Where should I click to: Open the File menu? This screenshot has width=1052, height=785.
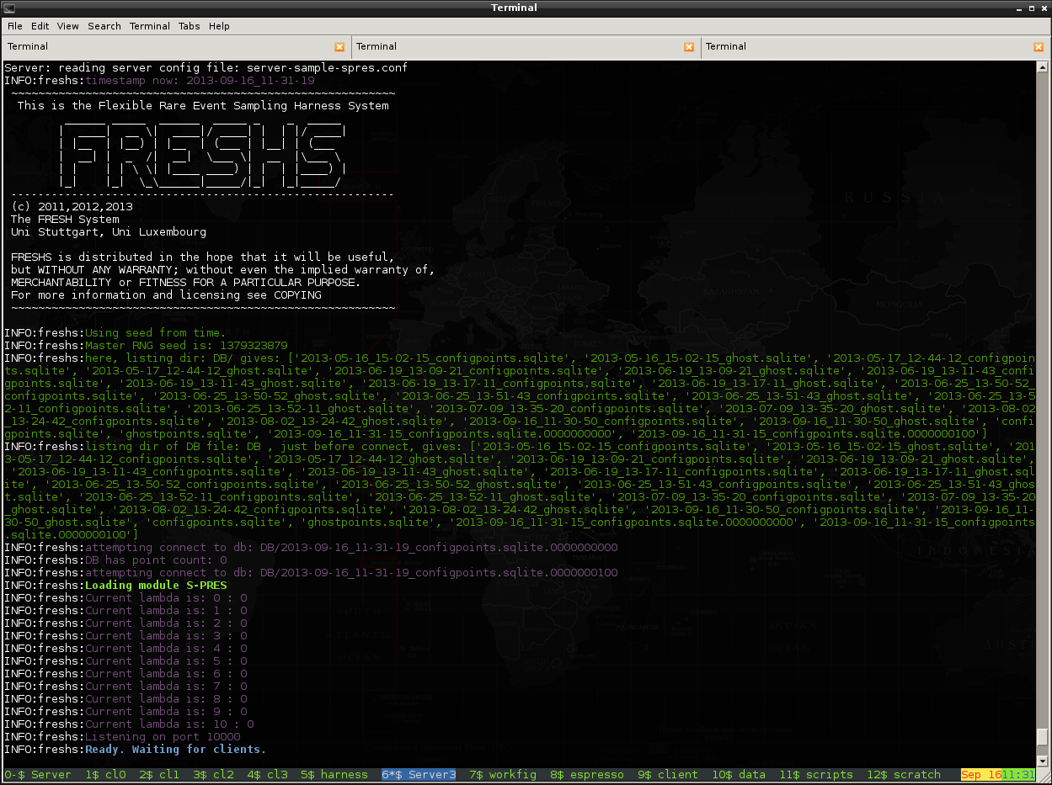click(x=15, y=26)
